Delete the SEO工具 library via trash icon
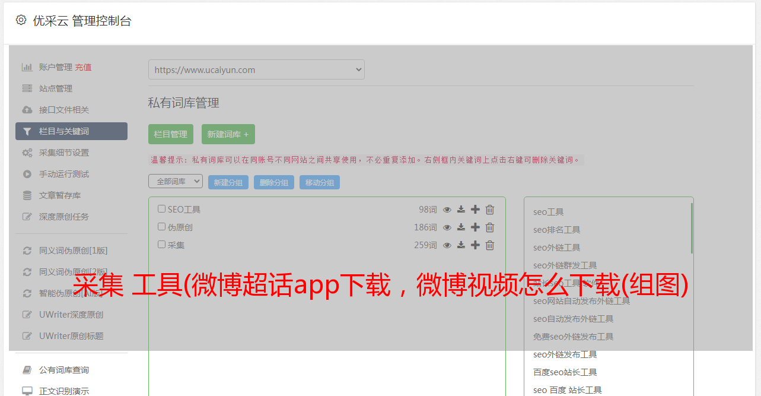This screenshot has width=761, height=396. (x=490, y=210)
